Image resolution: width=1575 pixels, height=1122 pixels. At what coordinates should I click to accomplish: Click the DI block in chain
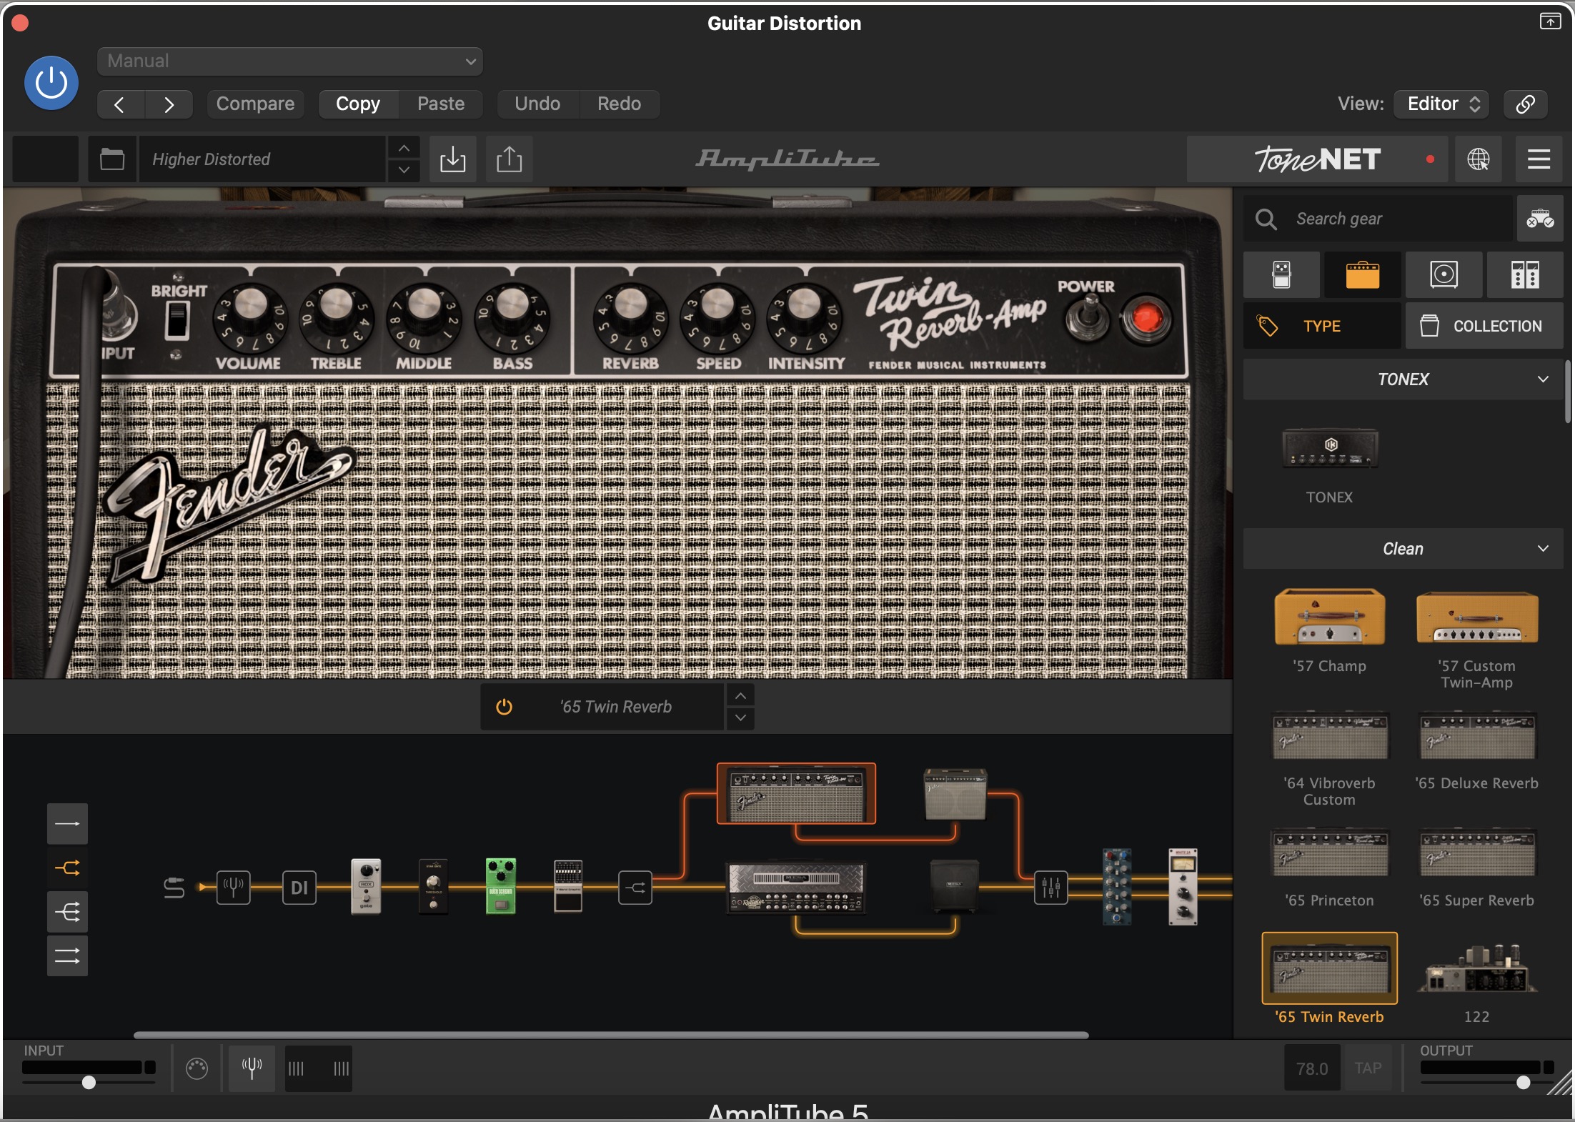[x=299, y=888]
